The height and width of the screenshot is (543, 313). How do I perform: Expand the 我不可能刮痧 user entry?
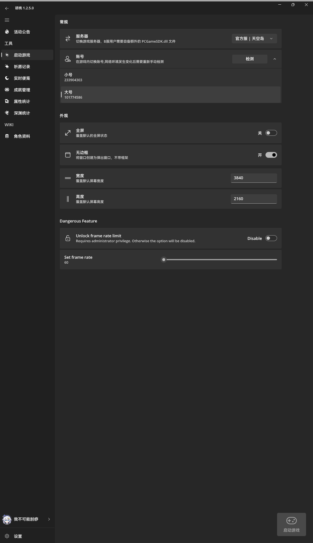click(x=49, y=519)
